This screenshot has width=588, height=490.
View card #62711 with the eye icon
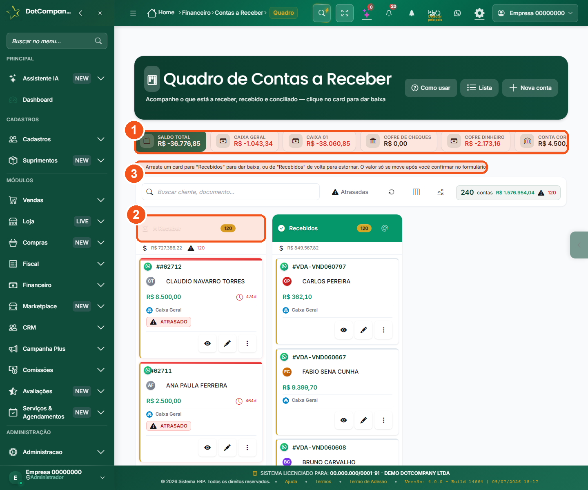207,448
